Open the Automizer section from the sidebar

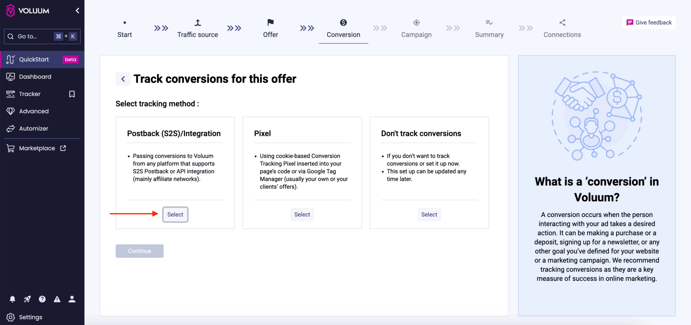[33, 128]
